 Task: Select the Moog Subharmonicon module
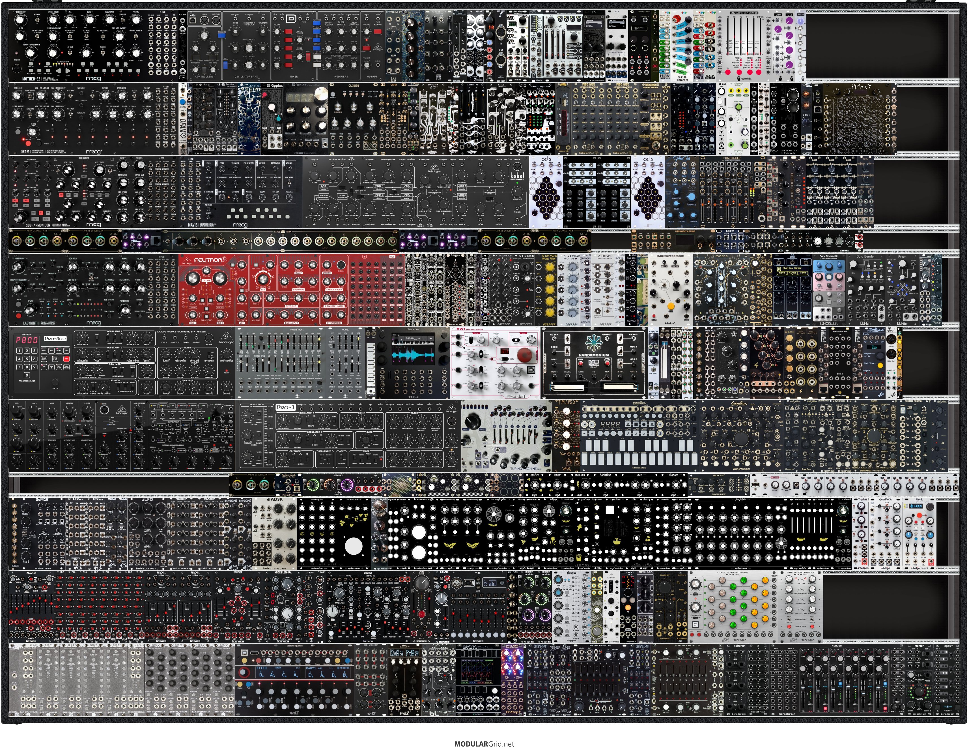tap(94, 192)
